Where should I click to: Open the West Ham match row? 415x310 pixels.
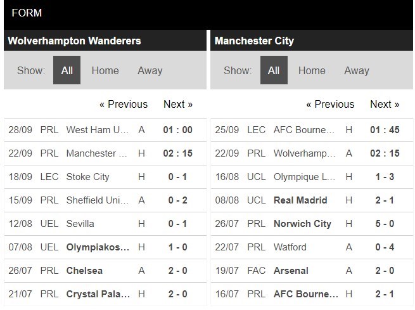tap(98, 130)
